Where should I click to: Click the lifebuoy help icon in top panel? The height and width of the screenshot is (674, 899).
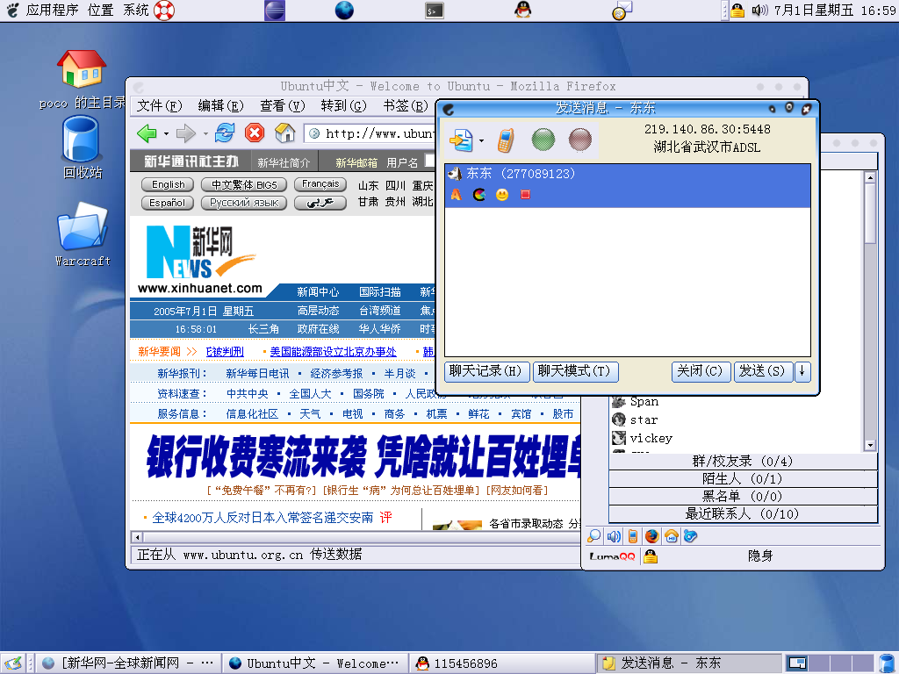164,11
